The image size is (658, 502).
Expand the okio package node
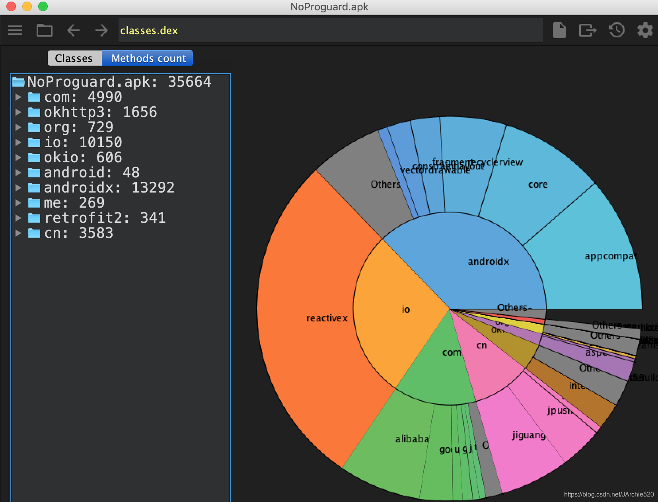18,158
